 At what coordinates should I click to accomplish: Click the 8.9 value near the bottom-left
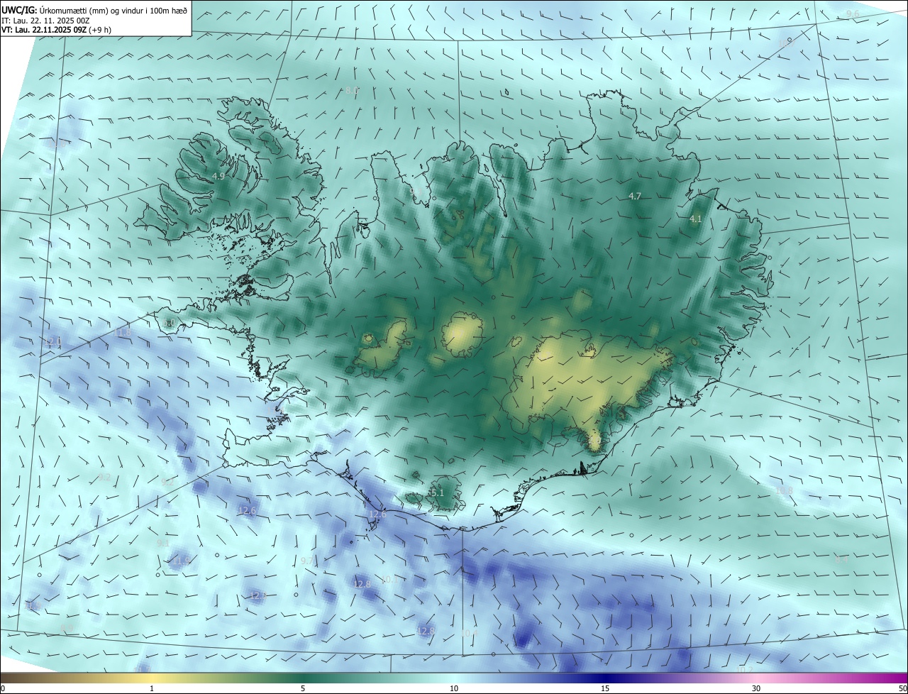click(67, 628)
